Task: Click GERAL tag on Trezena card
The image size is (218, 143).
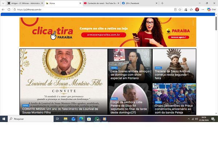Action: point(158,68)
